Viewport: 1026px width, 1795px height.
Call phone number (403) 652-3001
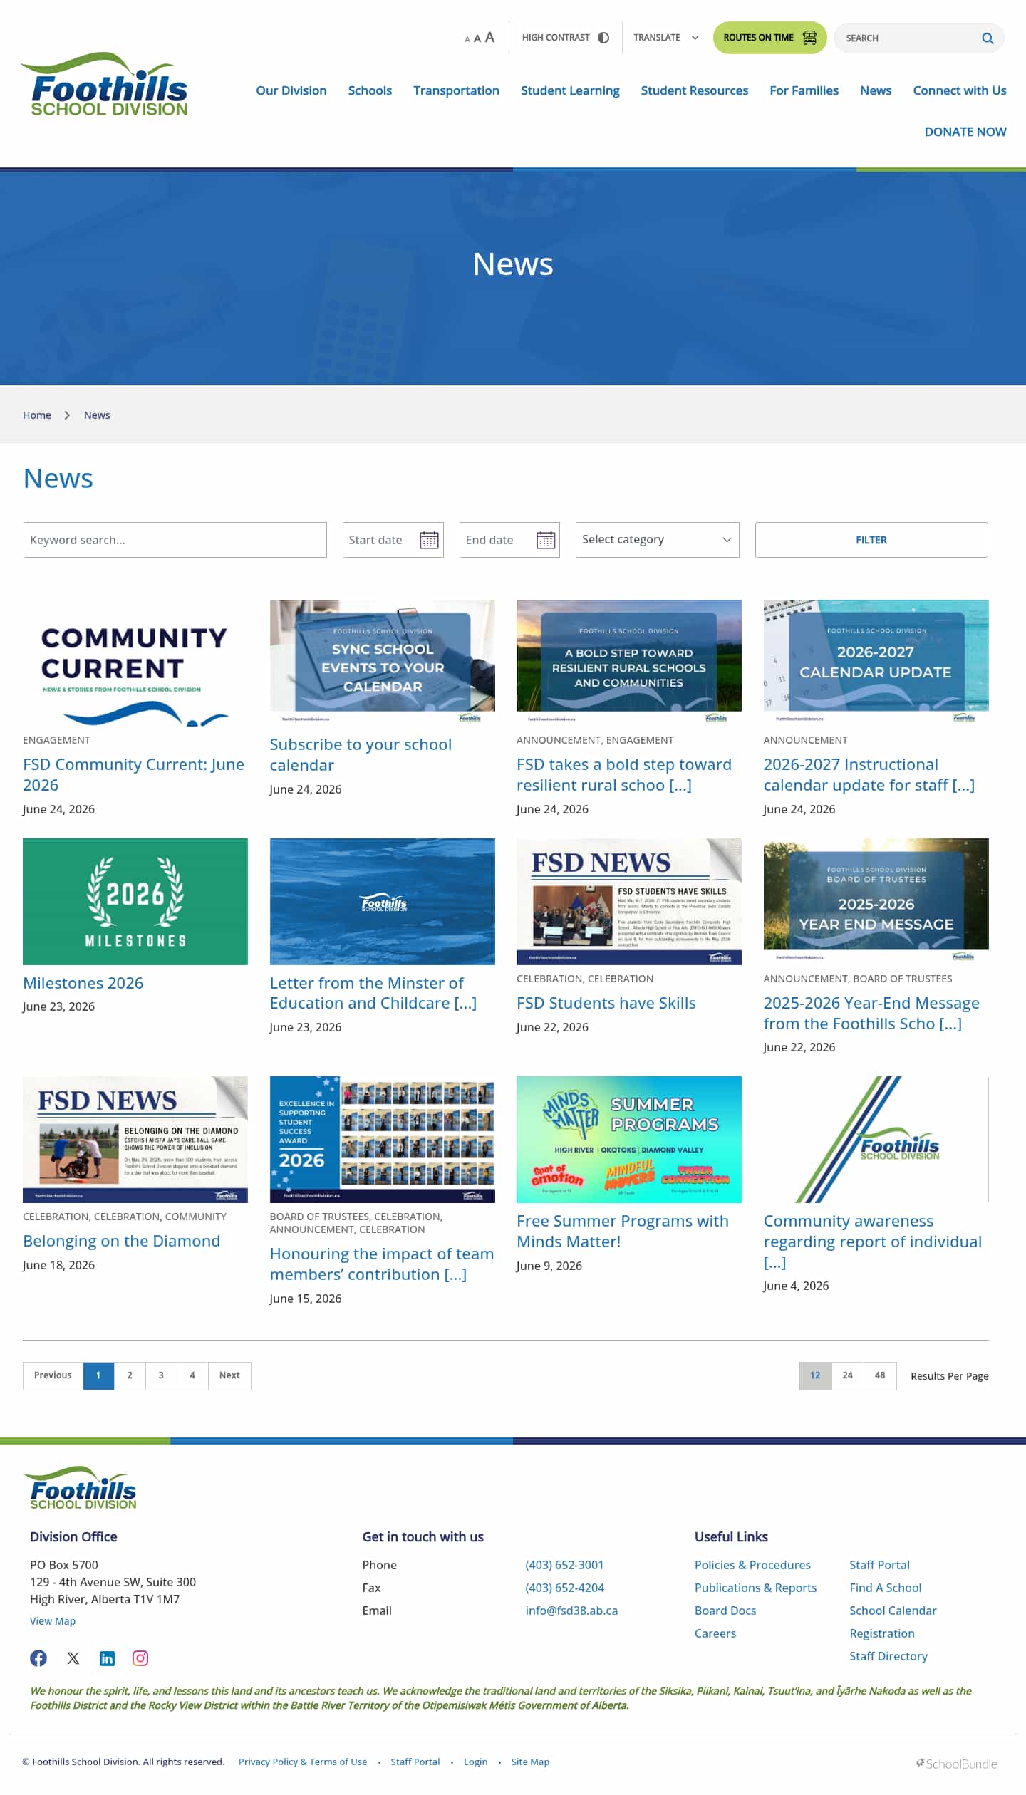tap(564, 1565)
